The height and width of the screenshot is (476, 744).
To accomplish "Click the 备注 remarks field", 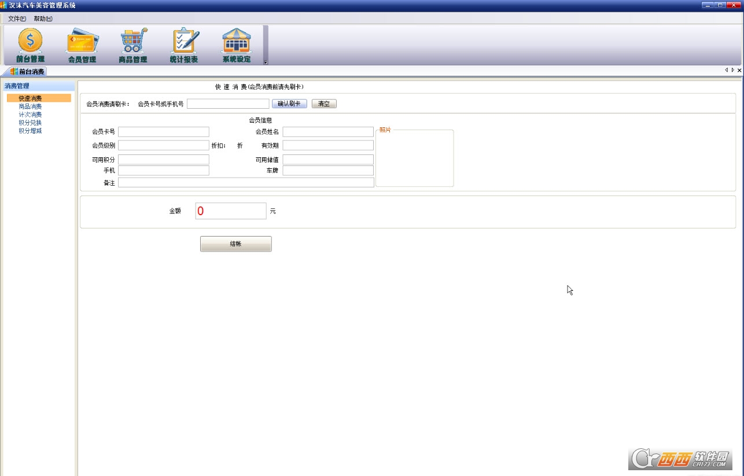I will [x=246, y=183].
